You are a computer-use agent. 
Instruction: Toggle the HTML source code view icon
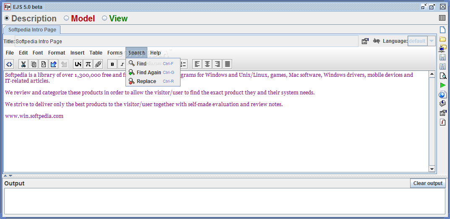click(9, 64)
